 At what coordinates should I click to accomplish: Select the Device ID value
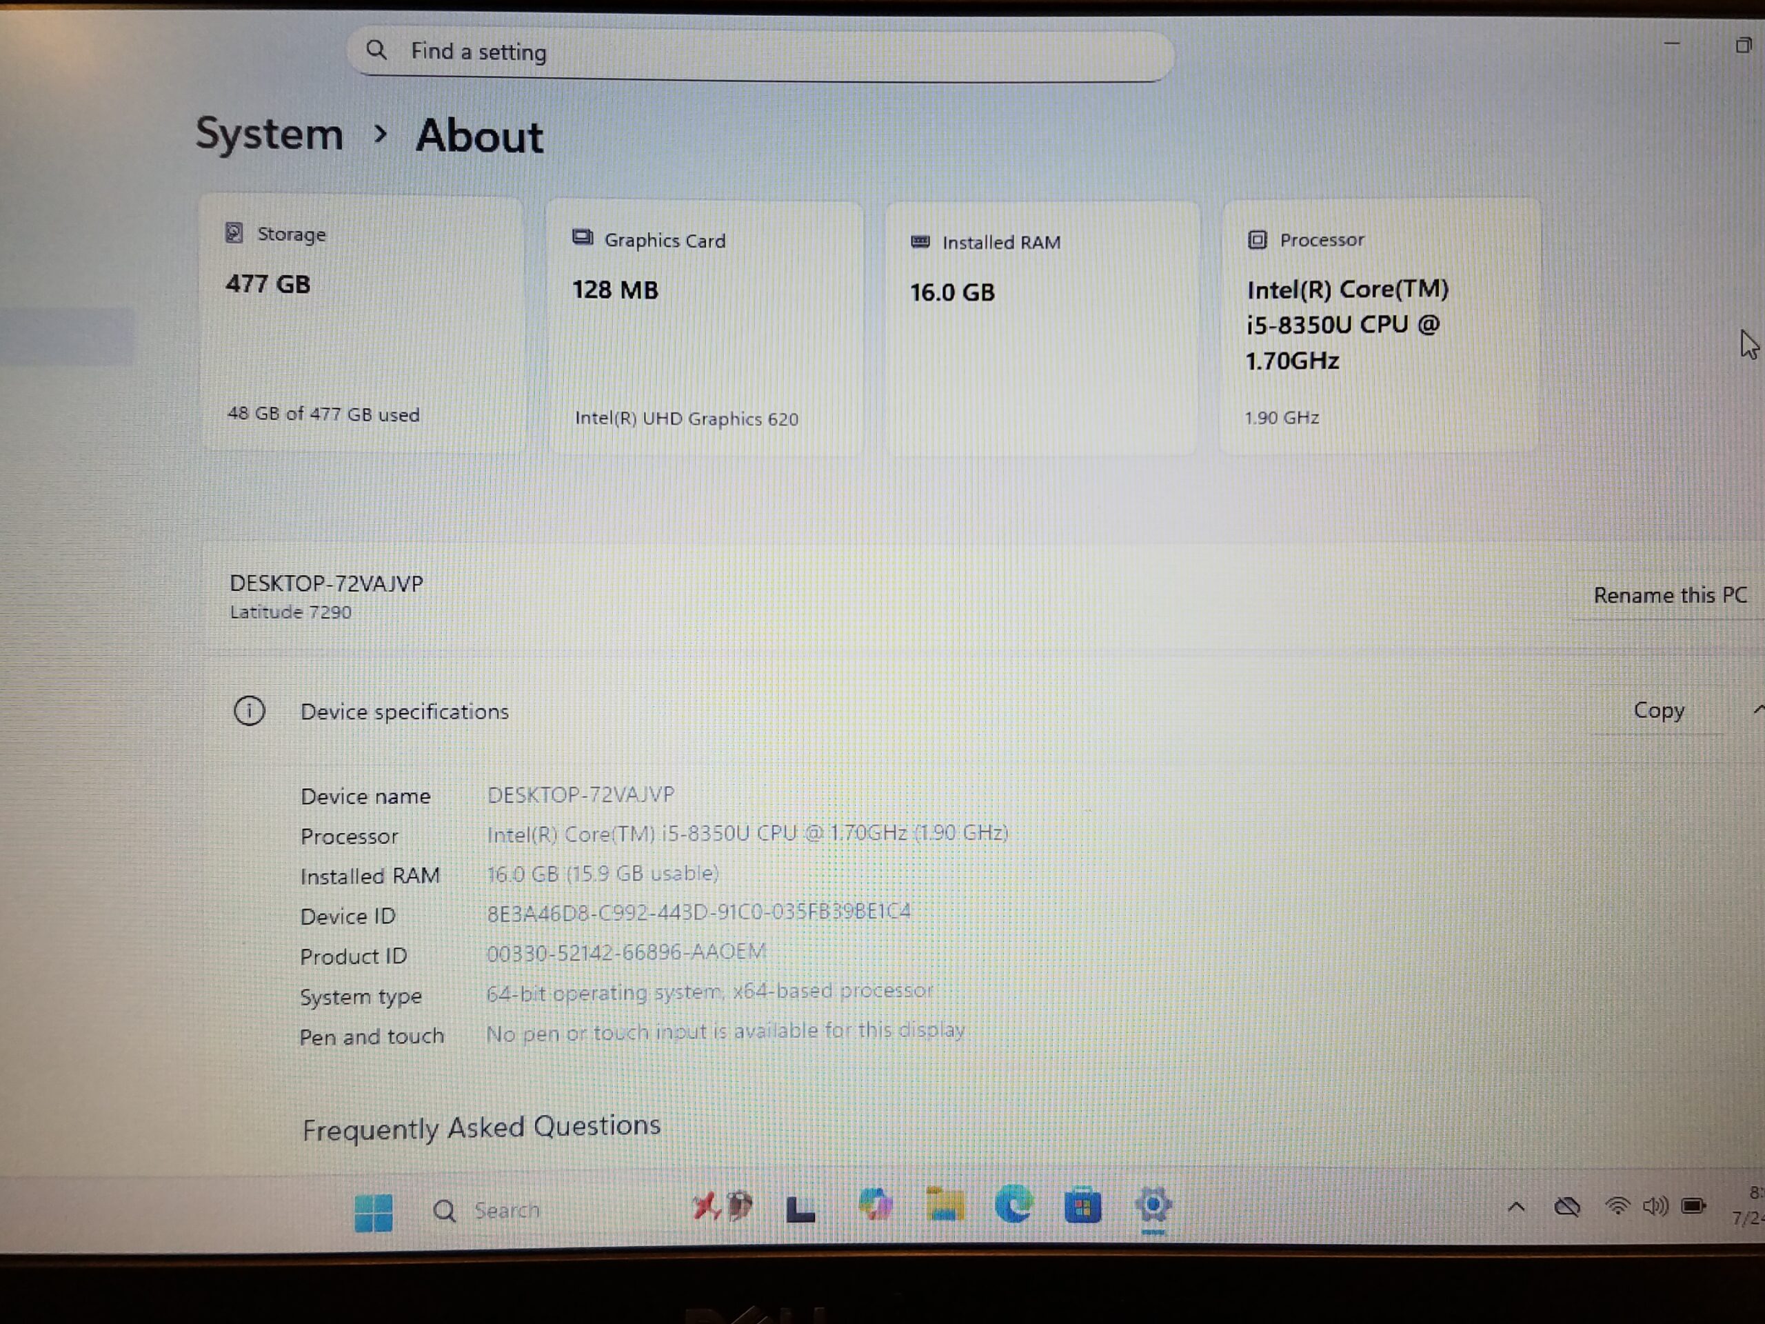coord(698,912)
